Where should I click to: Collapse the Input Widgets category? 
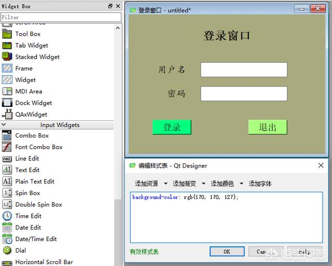5,125
